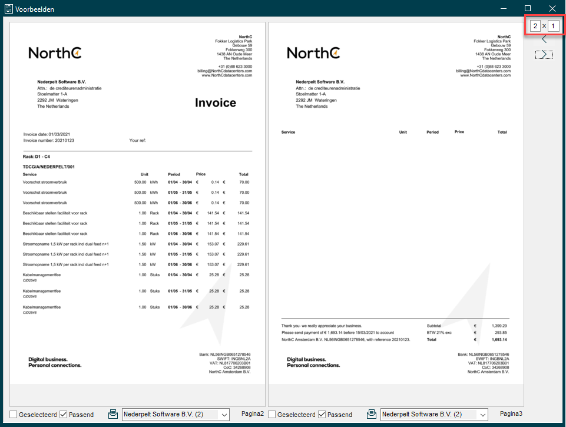Viewport: 566px width, 427px height.
Task: Maximize the Voorbeelden window
Action: coord(528,8)
